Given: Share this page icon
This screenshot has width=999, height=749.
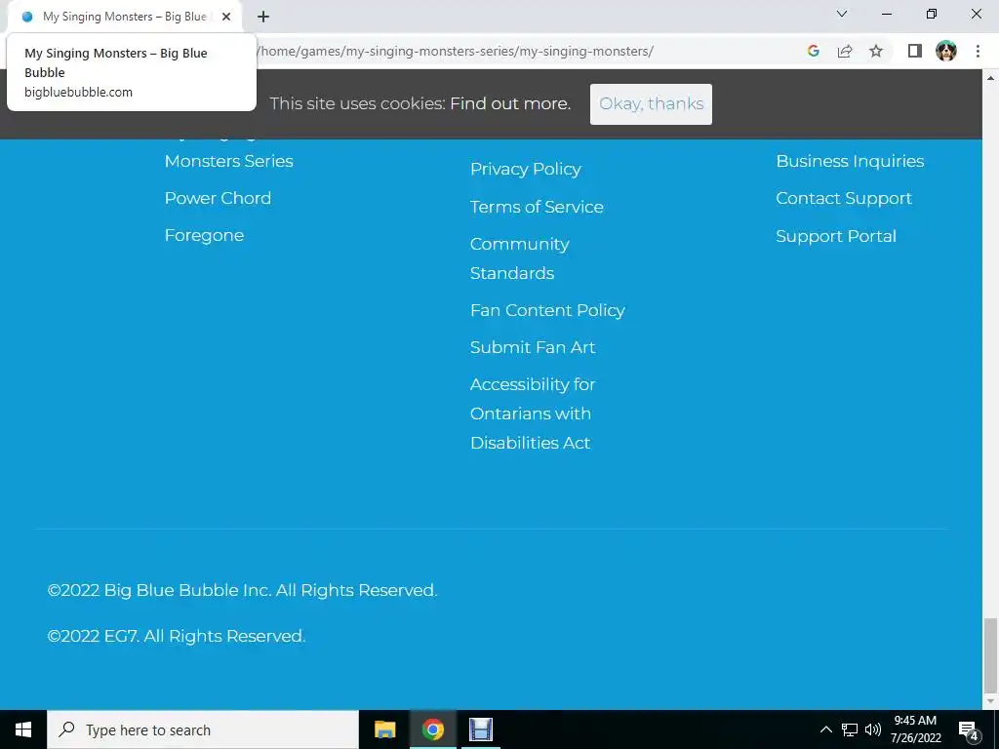Looking at the screenshot, I should tap(845, 51).
